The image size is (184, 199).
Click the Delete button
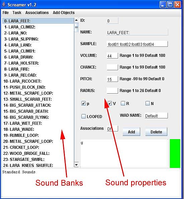coord(156,132)
